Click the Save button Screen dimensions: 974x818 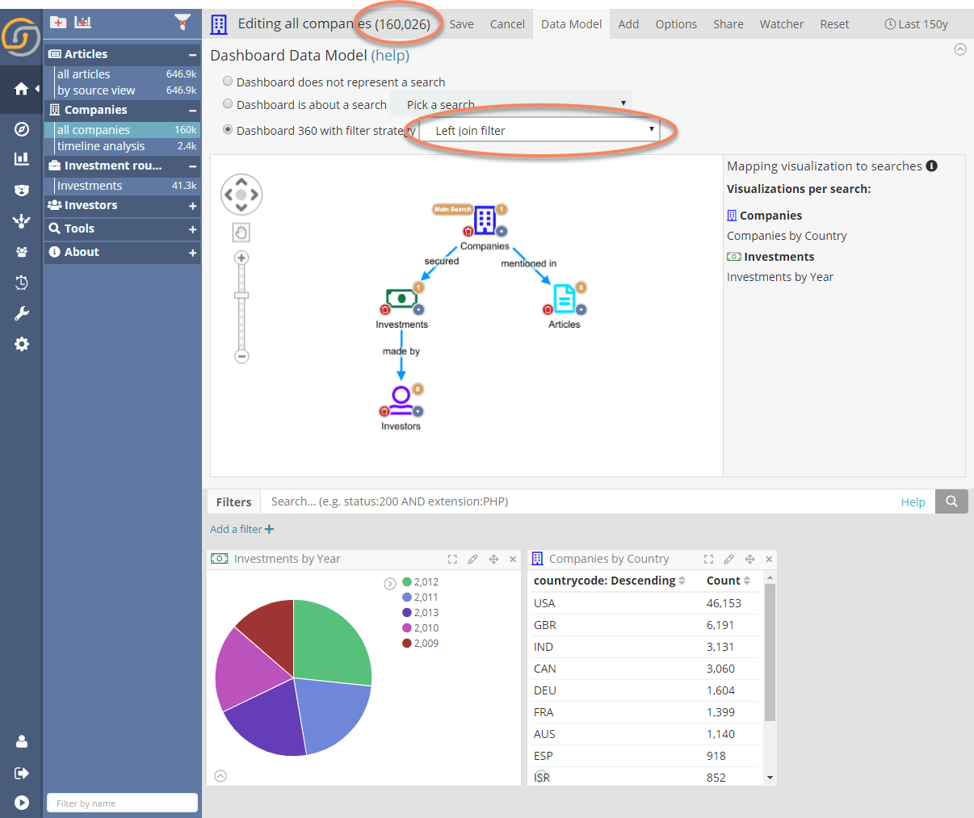[x=461, y=24]
